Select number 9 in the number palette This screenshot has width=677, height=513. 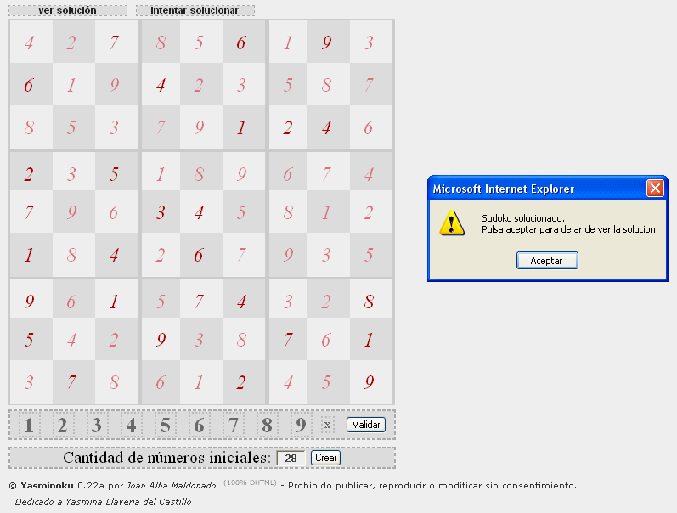coord(301,425)
